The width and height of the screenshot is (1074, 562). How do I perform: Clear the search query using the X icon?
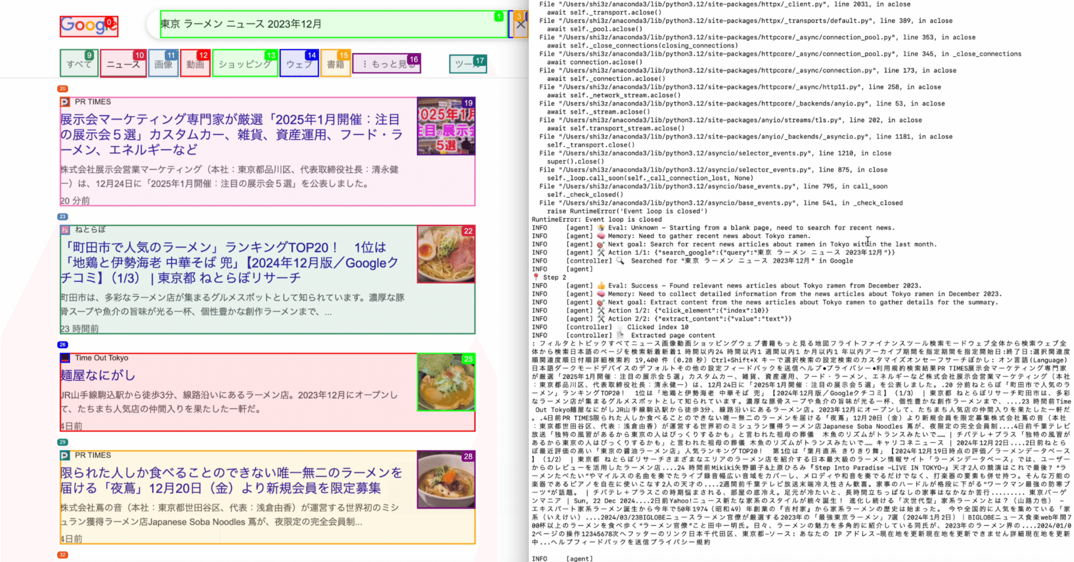pyautogui.click(x=520, y=24)
